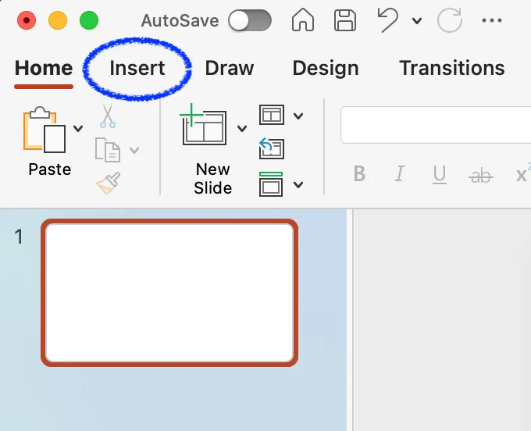Click the Copy icon
This screenshot has width=531, height=431.
[107, 149]
